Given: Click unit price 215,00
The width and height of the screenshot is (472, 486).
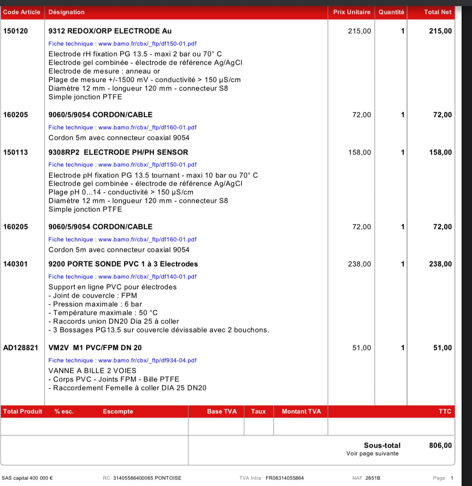Looking at the screenshot, I should [360, 31].
